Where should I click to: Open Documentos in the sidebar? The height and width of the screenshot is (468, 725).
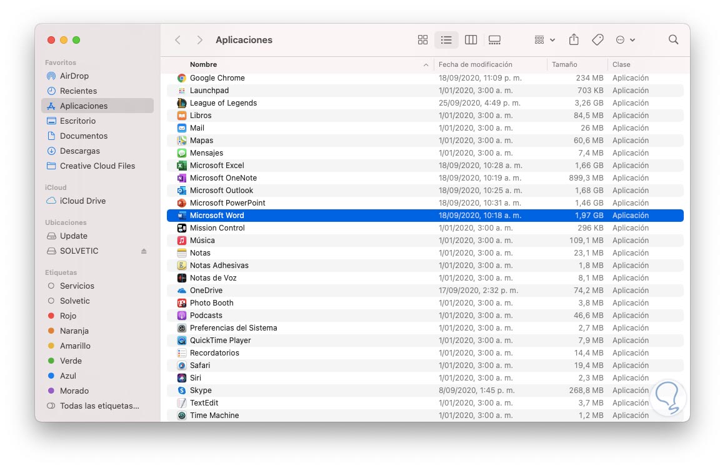pos(97,136)
